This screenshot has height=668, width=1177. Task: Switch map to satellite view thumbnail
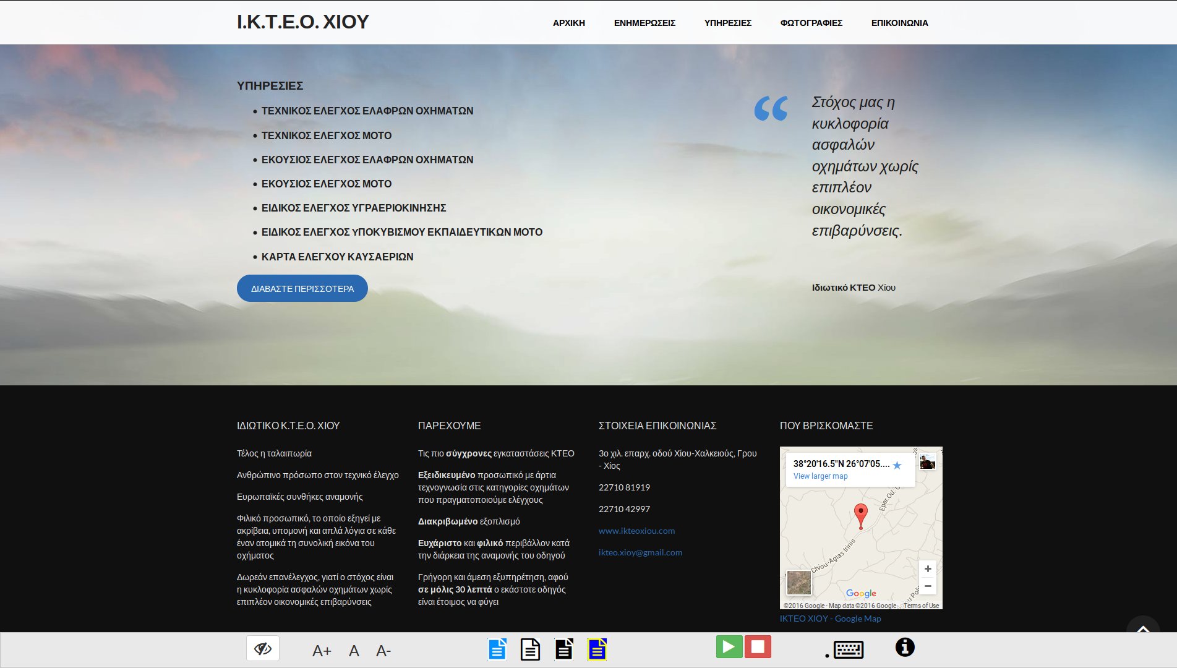[x=798, y=583]
